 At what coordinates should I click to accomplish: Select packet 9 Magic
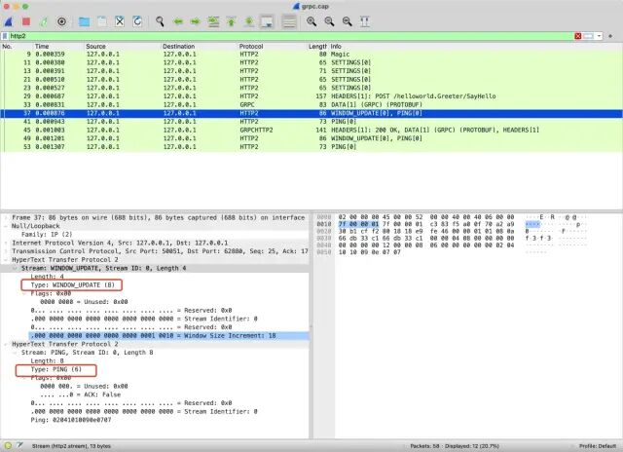[x=311, y=55]
